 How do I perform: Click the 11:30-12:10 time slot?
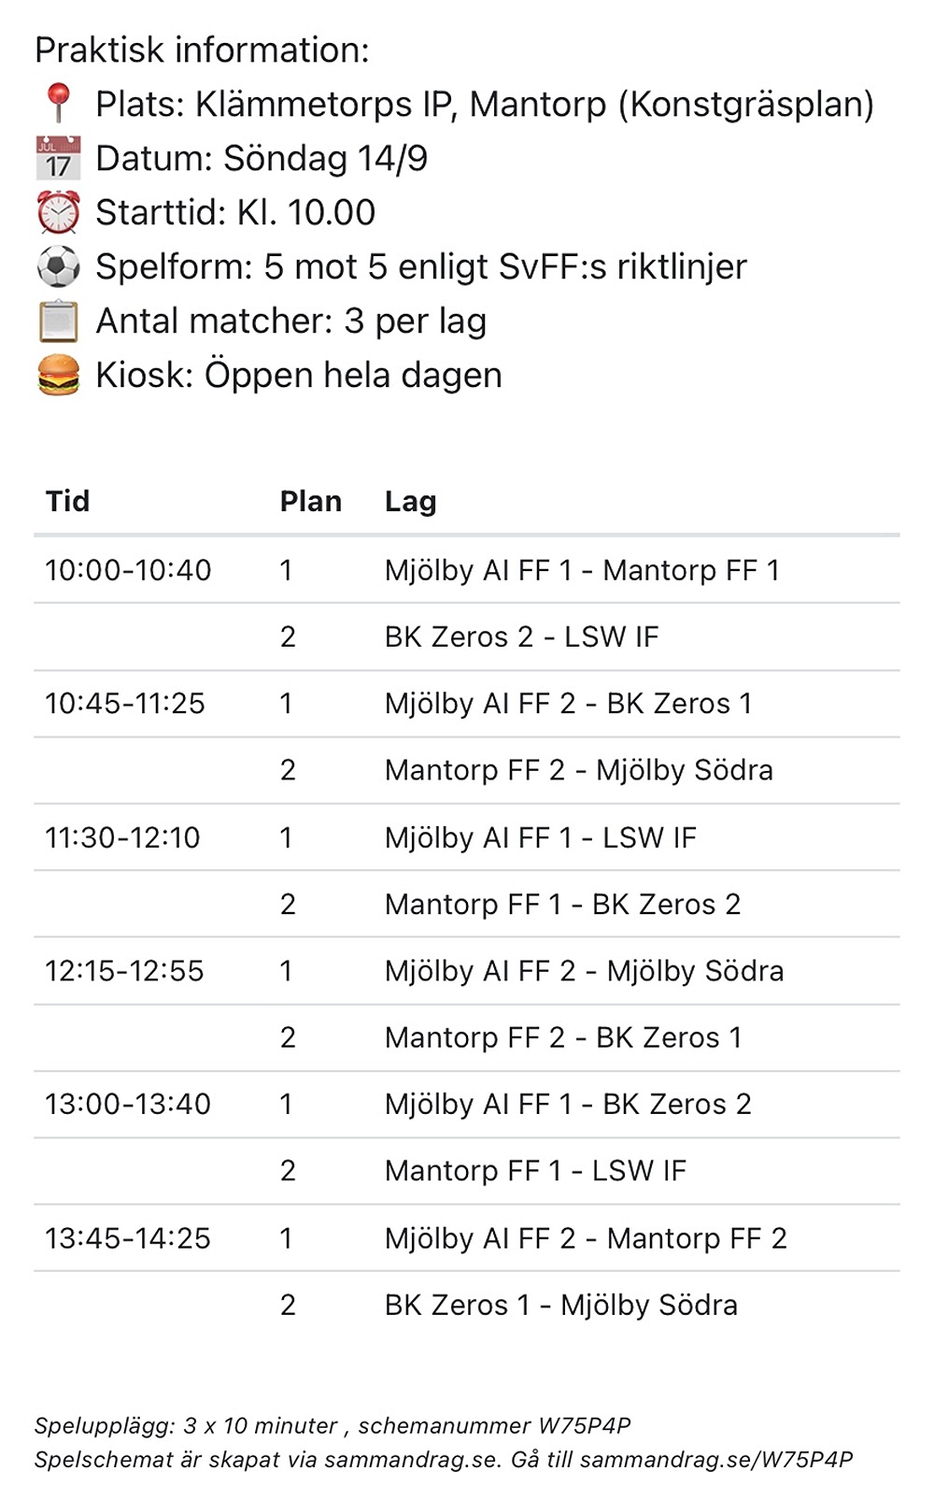click(122, 837)
